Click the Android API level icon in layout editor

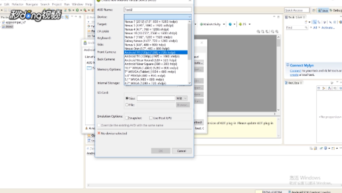[241, 24]
